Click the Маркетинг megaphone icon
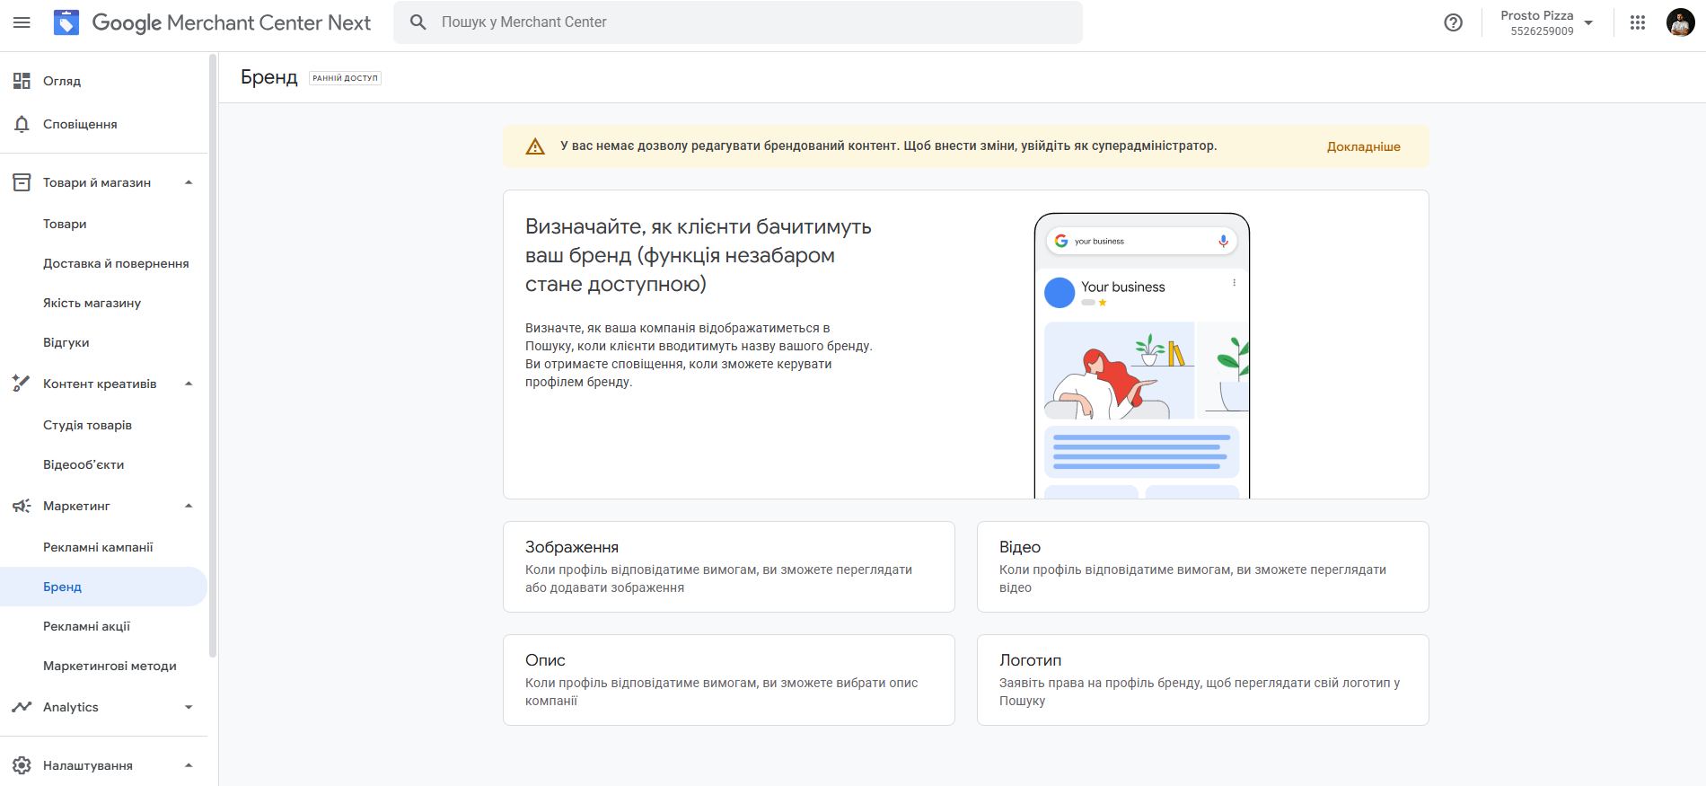 (x=22, y=506)
